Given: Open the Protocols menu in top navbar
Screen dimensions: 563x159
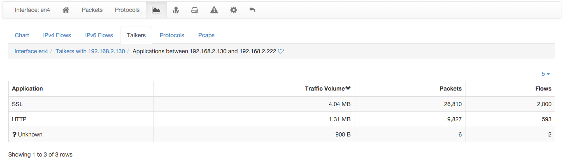Looking at the screenshot, I should (127, 10).
